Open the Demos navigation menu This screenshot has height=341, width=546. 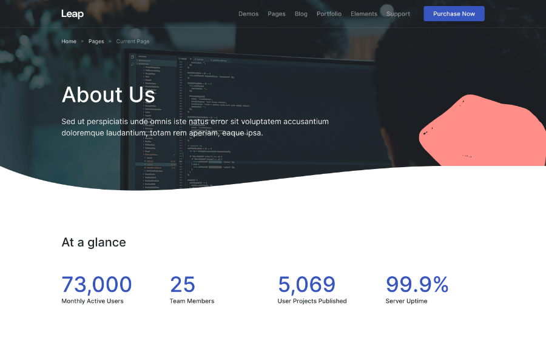pyautogui.click(x=248, y=14)
